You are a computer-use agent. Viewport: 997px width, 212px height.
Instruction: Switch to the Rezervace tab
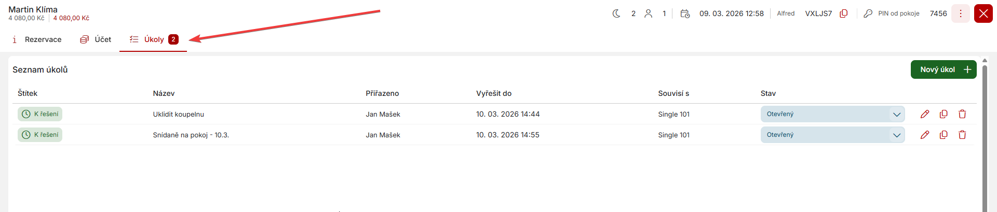(37, 39)
